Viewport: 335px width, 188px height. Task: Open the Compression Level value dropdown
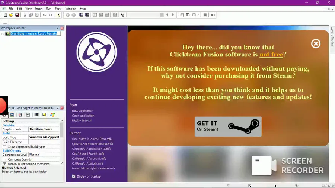coord(44,155)
